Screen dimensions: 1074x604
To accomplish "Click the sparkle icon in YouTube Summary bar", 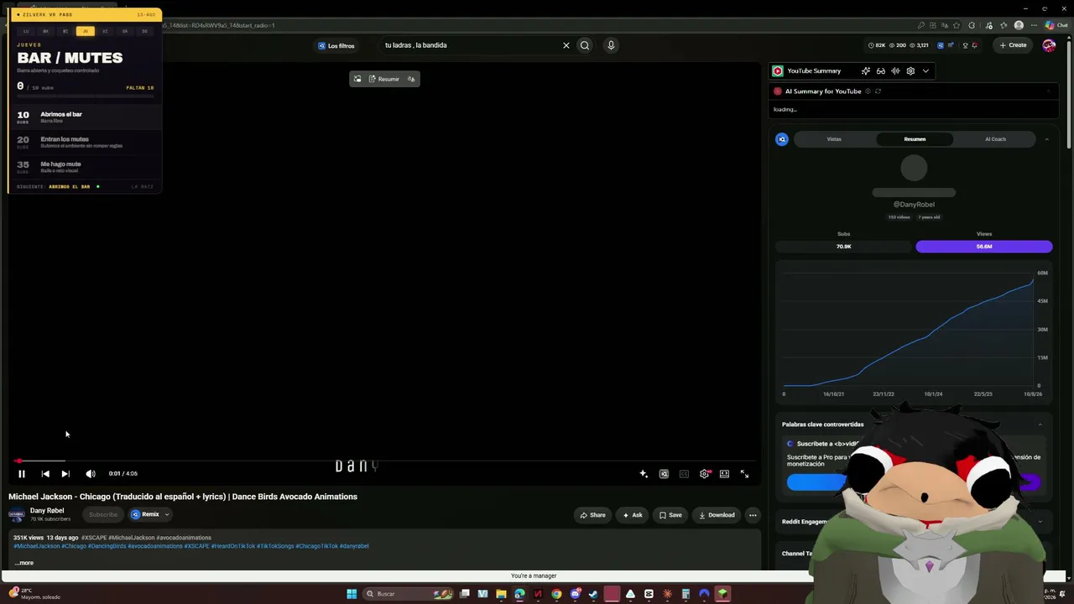I will [x=866, y=71].
